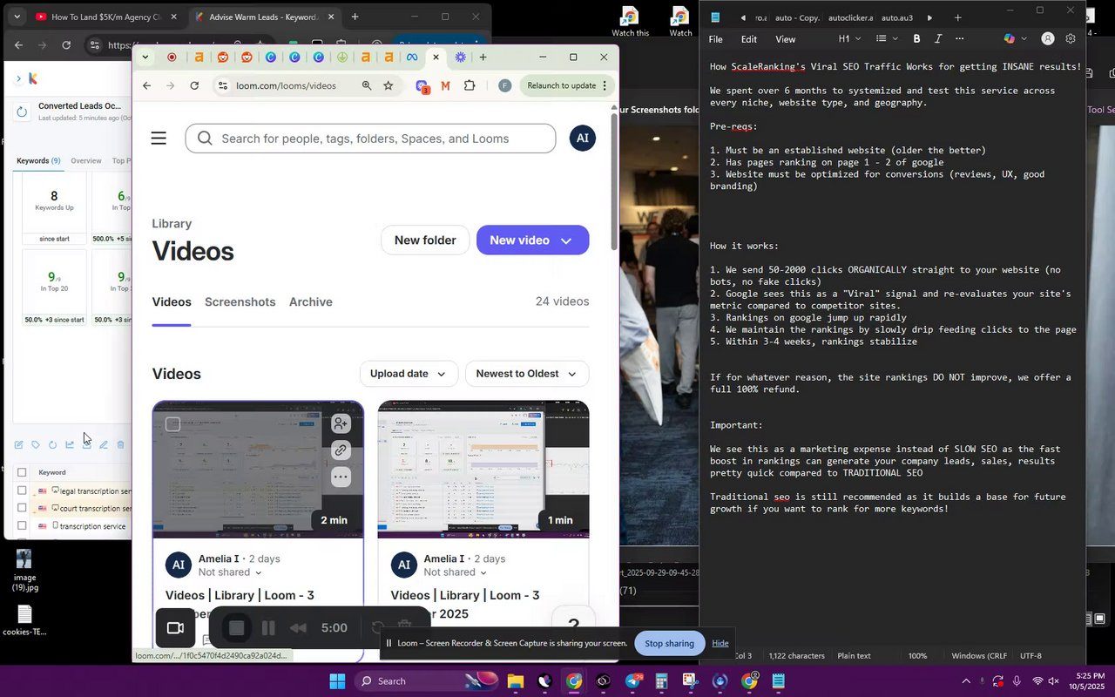Screen dimensions: 1115x697
Task: Open tab search dropdown in Loom browser window
Action: pyautogui.click(x=145, y=58)
